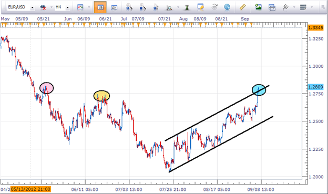Click the 07/03 13:00 time axis label
The width and height of the screenshot is (328, 194).
129,190
